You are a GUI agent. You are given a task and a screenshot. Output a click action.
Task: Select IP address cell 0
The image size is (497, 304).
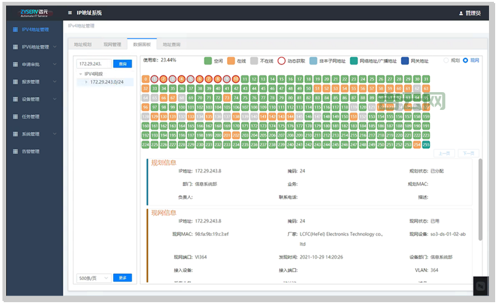click(x=146, y=79)
